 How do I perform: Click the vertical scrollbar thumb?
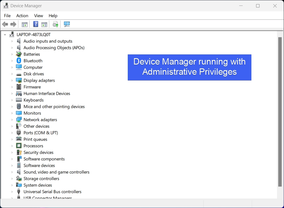(x=280, y=112)
